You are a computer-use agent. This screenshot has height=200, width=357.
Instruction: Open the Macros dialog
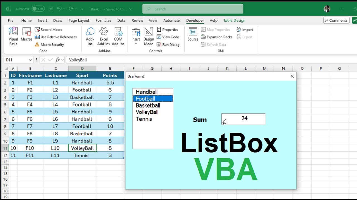(x=26, y=35)
